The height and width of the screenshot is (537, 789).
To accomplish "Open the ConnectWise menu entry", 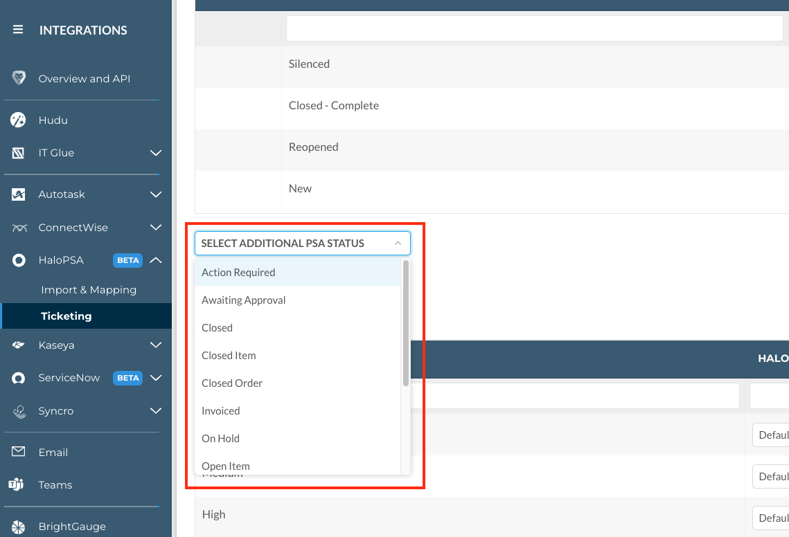I will (x=73, y=227).
